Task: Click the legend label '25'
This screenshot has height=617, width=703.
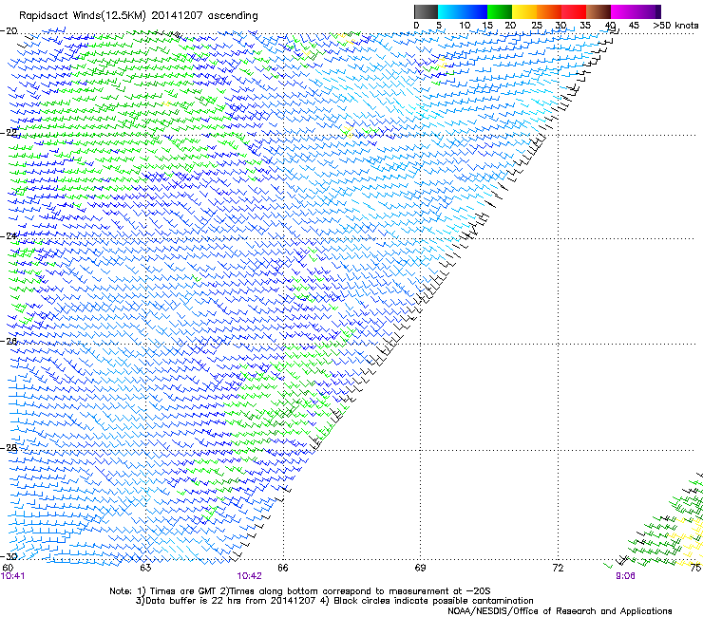Action: click(x=537, y=26)
